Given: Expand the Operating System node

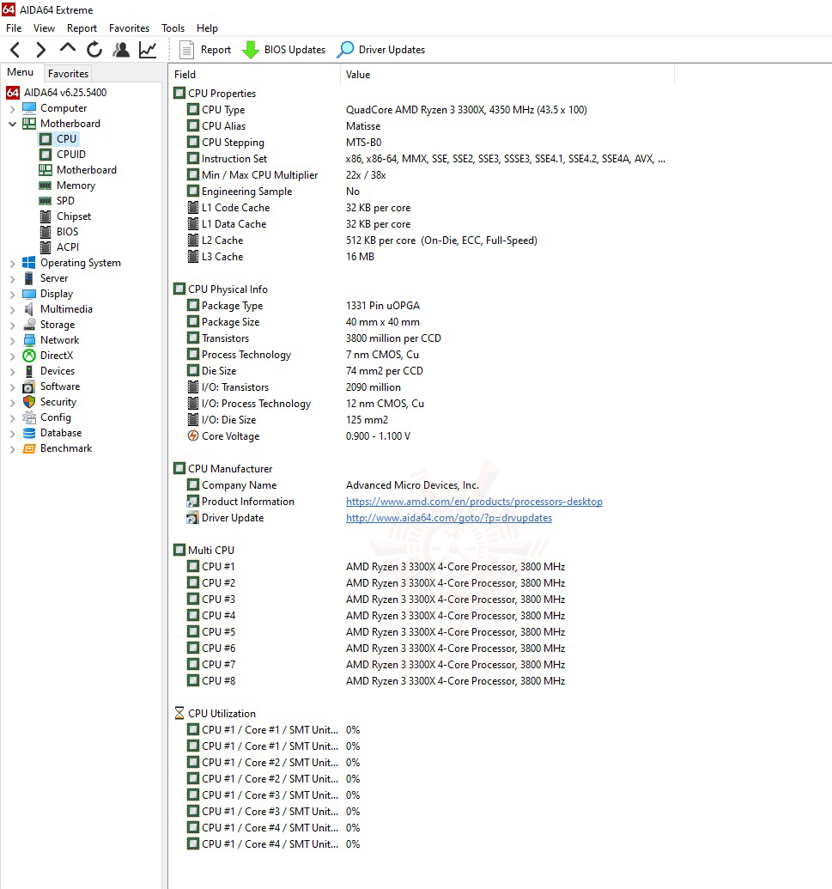Looking at the screenshot, I should click(x=13, y=263).
